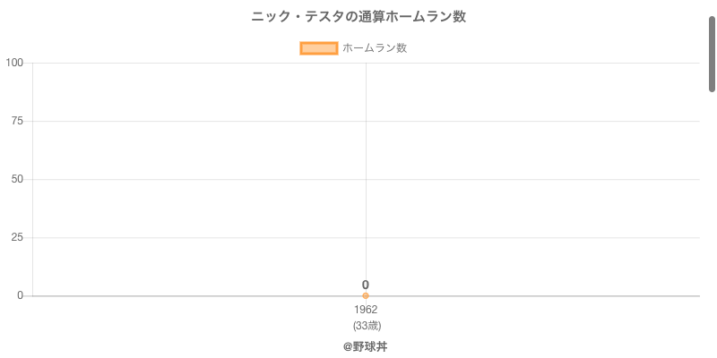This screenshot has width=717, height=358.
Task: Click the 0 y-axis tick label
Action: click(20, 295)
